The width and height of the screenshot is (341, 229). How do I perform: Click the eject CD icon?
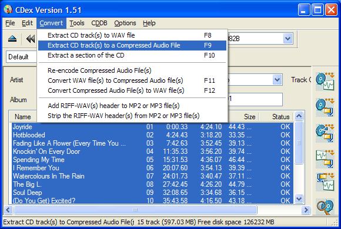pyautogui.click(x=12, y=39)
